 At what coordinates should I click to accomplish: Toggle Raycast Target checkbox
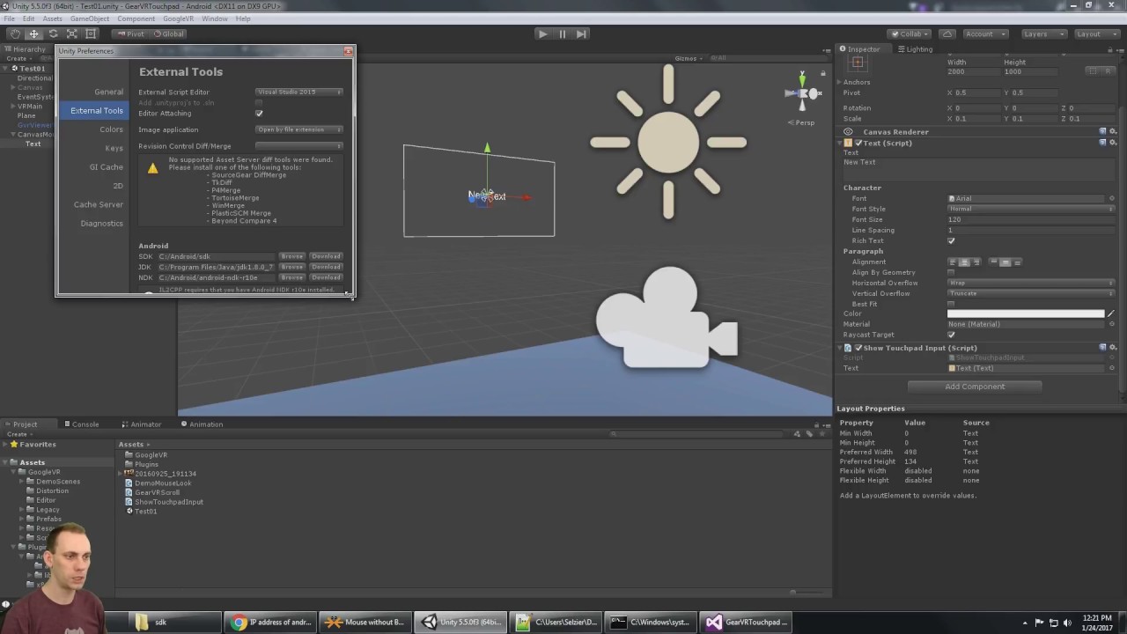point(951,335)
